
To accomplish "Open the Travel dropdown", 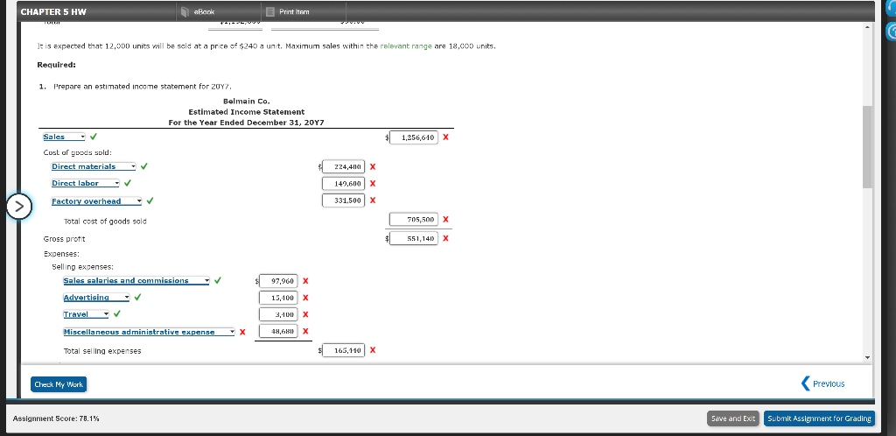I will pos(86,314).
